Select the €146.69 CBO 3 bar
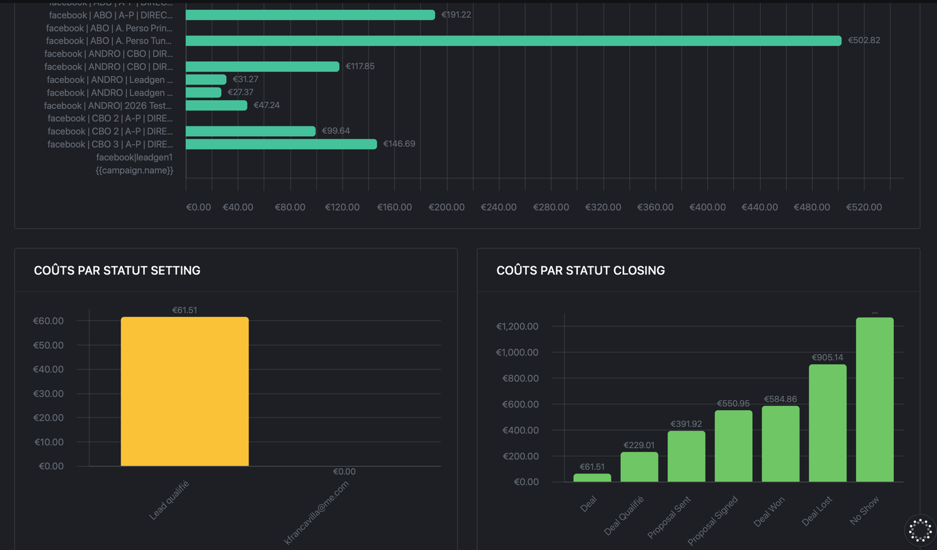 [281, 144]
